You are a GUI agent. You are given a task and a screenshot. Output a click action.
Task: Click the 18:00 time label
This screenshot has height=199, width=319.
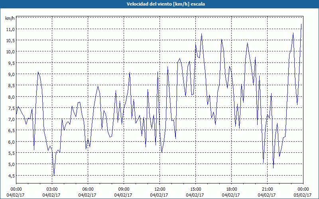232,189
